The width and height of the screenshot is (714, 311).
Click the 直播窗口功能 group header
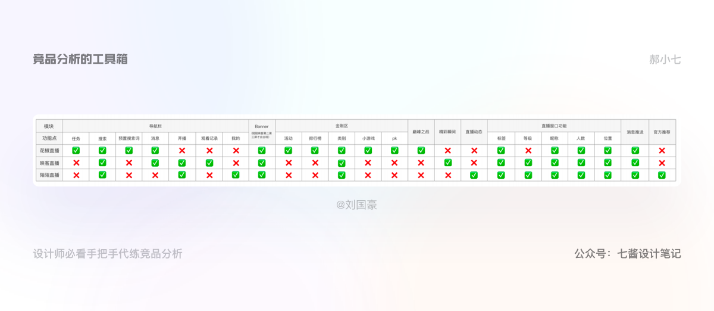(554, 126)
